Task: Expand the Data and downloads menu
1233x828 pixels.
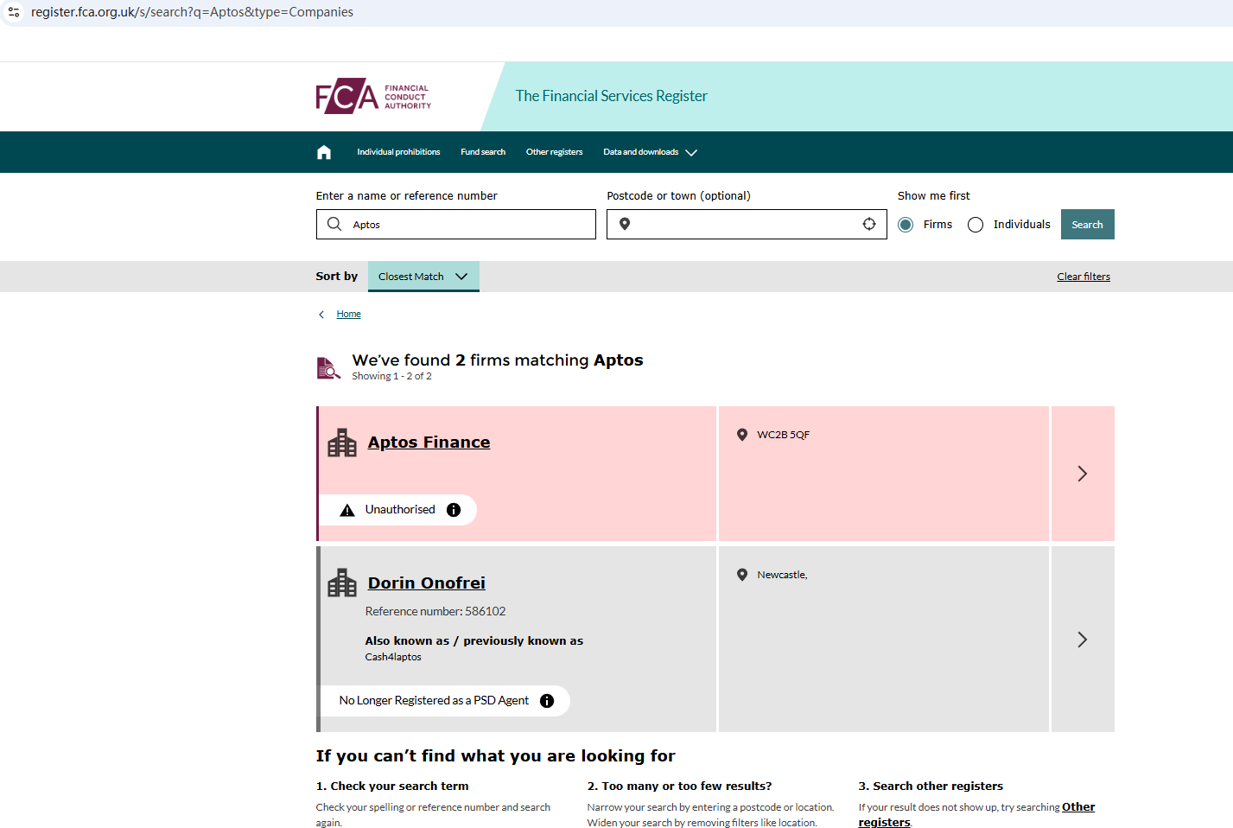Action: coord(650,152)
